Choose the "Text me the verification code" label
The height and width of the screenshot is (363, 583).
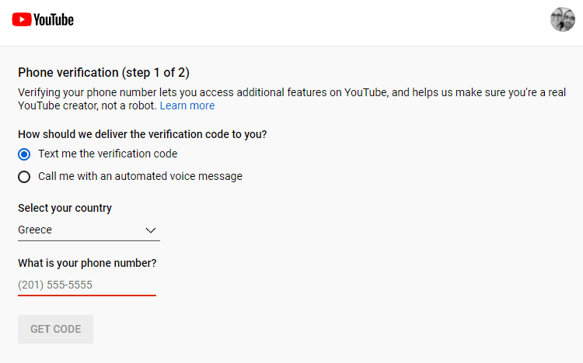click(108, 154)
